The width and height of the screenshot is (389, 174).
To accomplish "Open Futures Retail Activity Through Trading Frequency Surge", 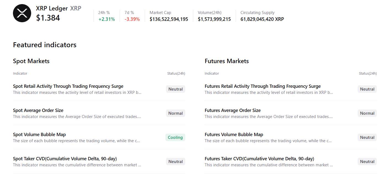I will pyautogui.click(x=263, y=86).
